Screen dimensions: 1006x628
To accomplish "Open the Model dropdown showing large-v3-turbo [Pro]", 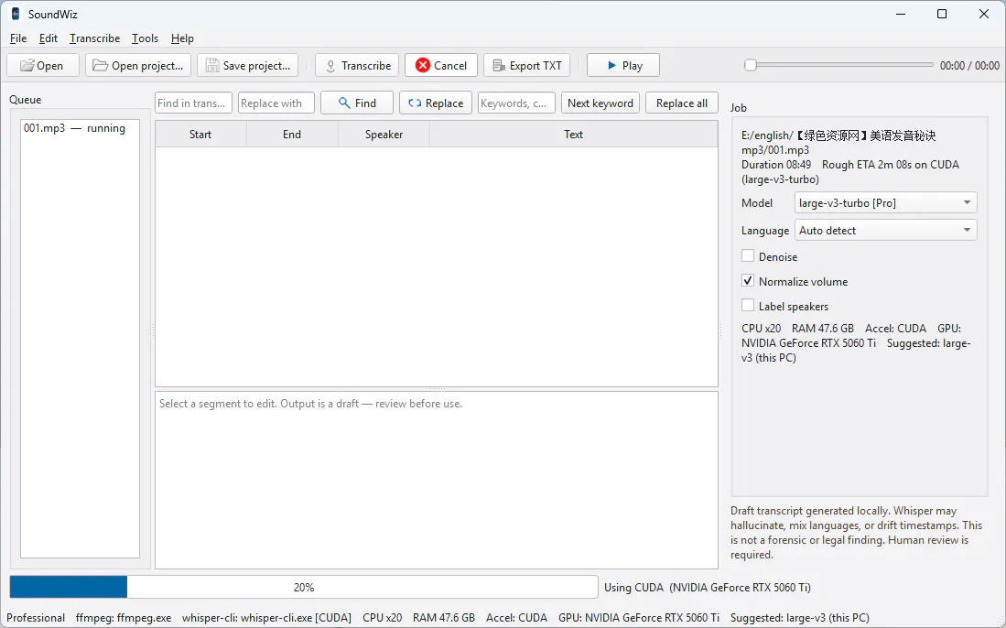I will (x=885, y=202).
